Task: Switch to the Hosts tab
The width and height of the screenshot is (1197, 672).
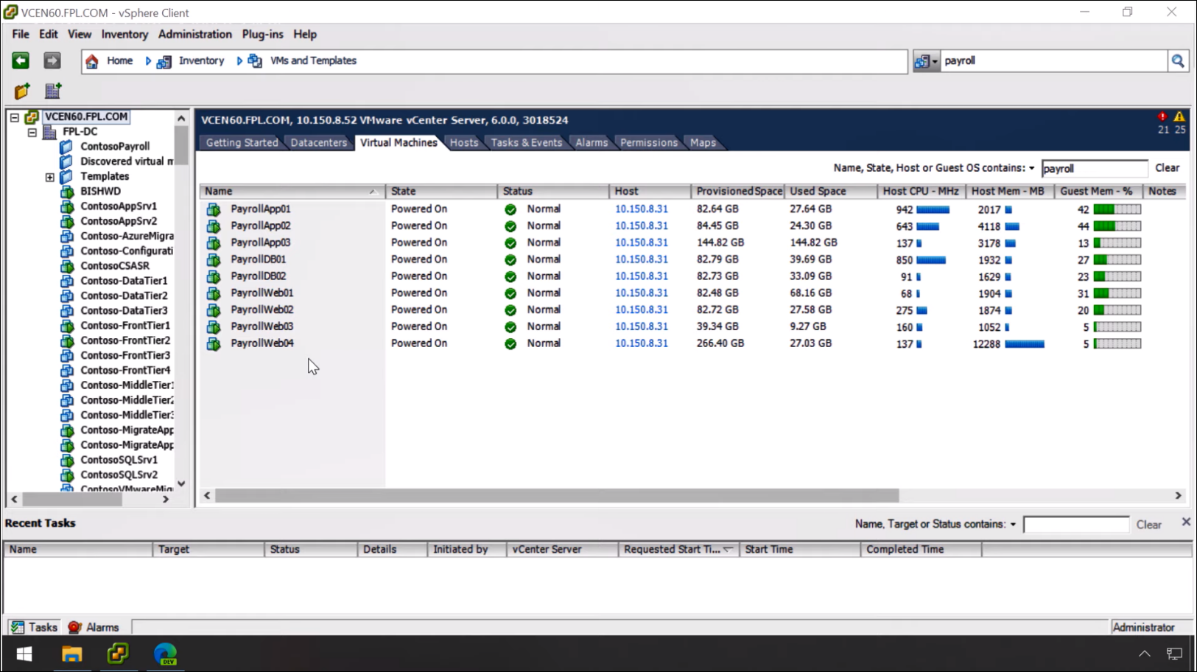Action: [463, 143]
